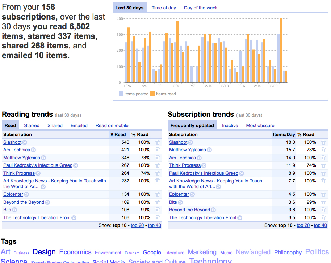Viewport: 331px width, 263px height.
Task: Switch to Day of the week tab
Action: click(201, 8)
